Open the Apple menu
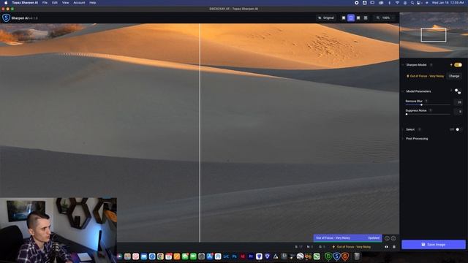The width and height of the screenshot is (468, 263). coord(6,3)
